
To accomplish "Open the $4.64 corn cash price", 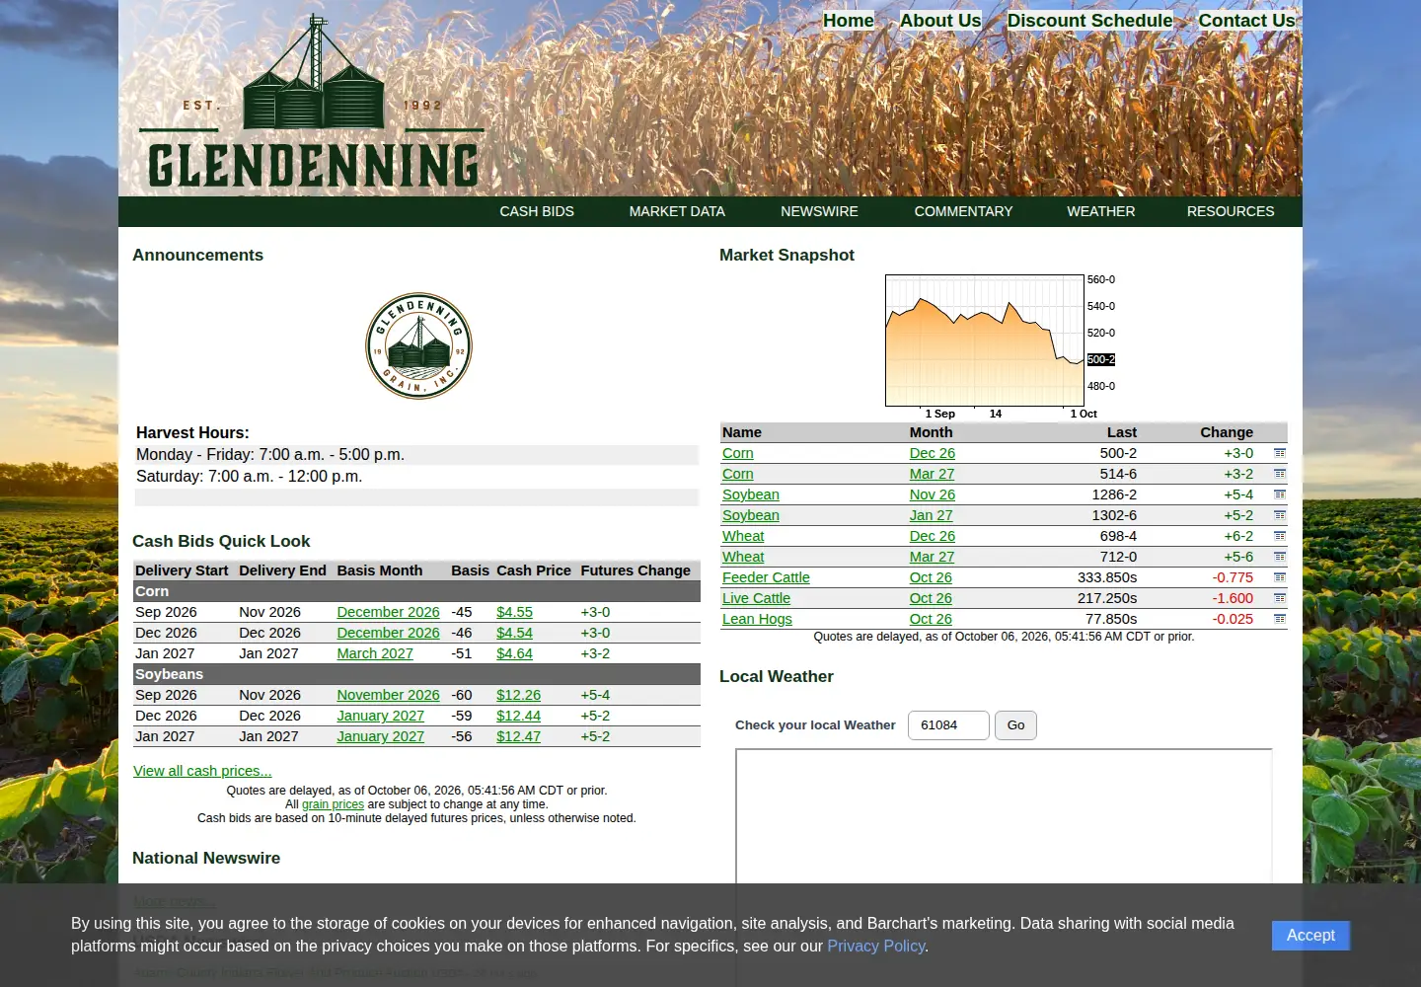I will (514, 653).
